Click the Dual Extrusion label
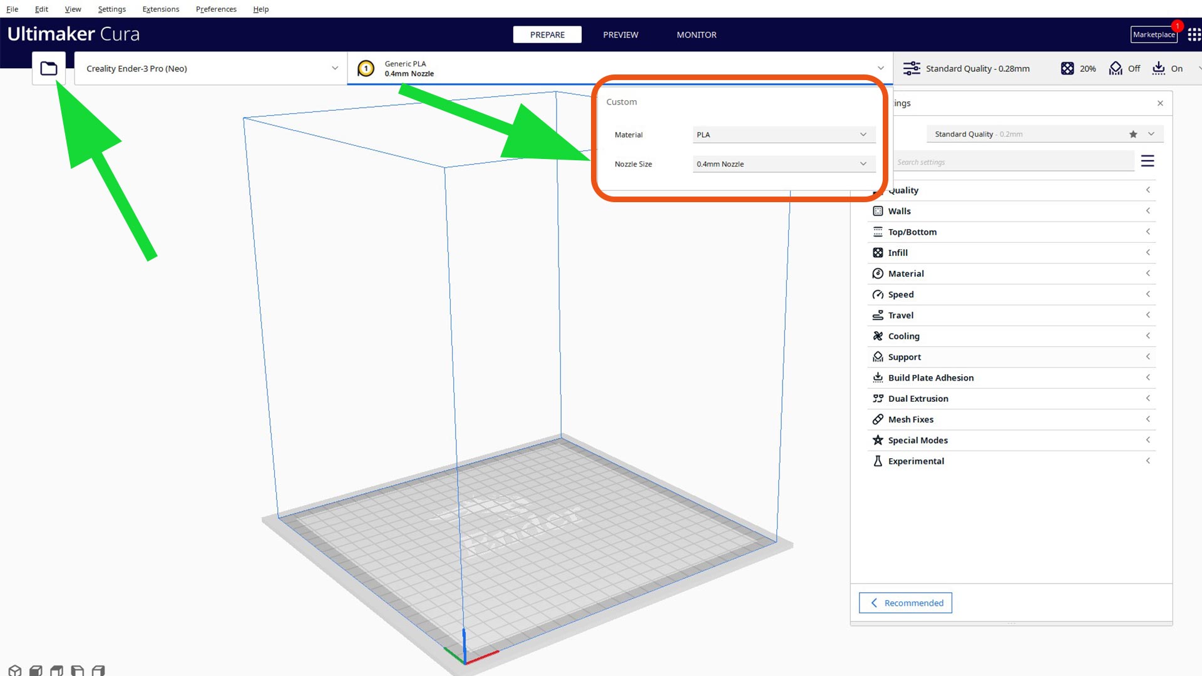Viewport: 1202px width, 676px height. click(918, 399)
